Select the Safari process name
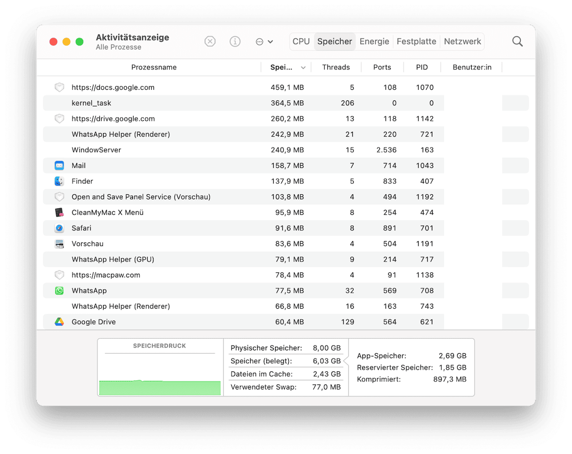 (x=81, y=228)
